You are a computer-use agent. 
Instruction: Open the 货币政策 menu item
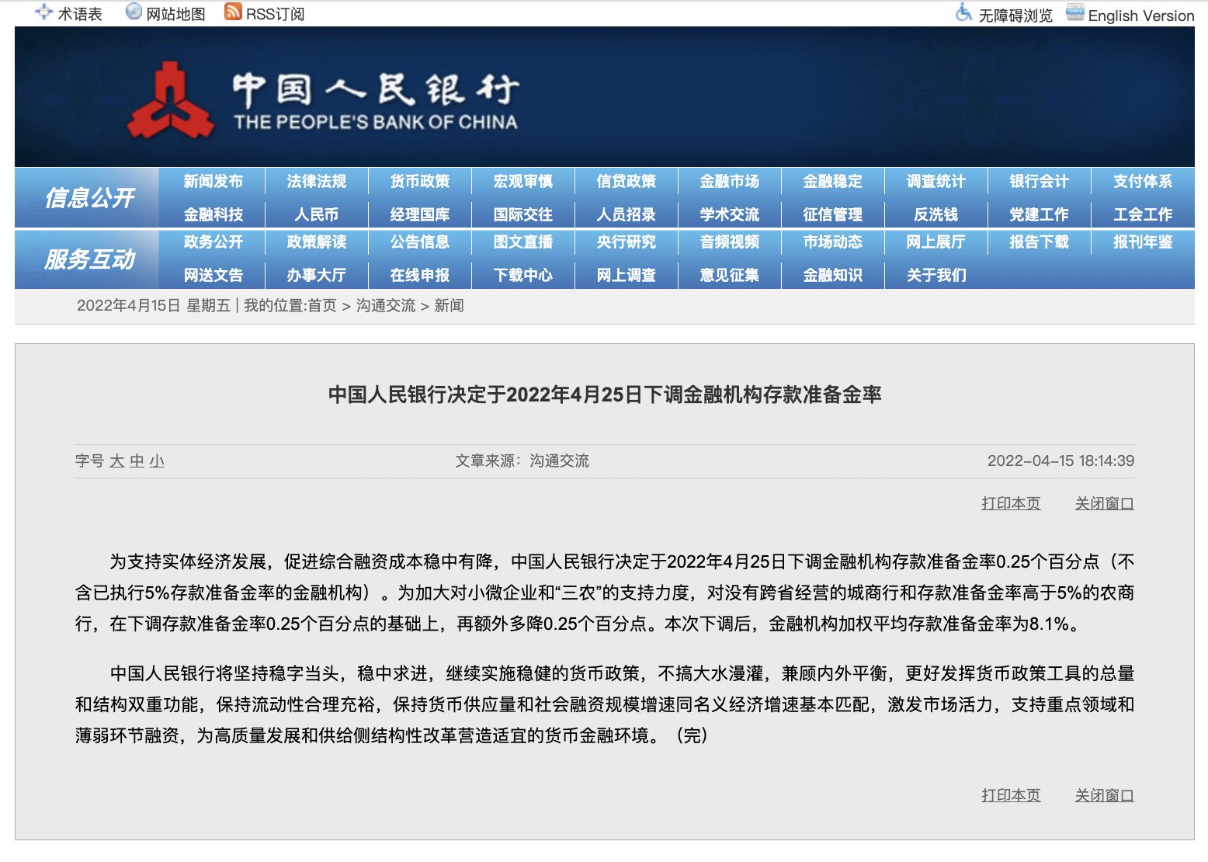click(420, 182)
